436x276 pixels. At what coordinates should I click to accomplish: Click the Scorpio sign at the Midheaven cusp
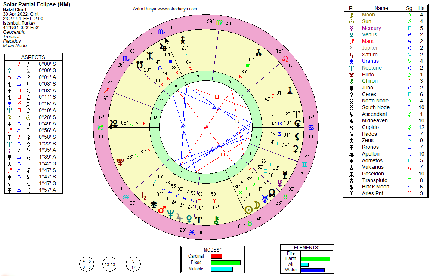tap(161, 32)
